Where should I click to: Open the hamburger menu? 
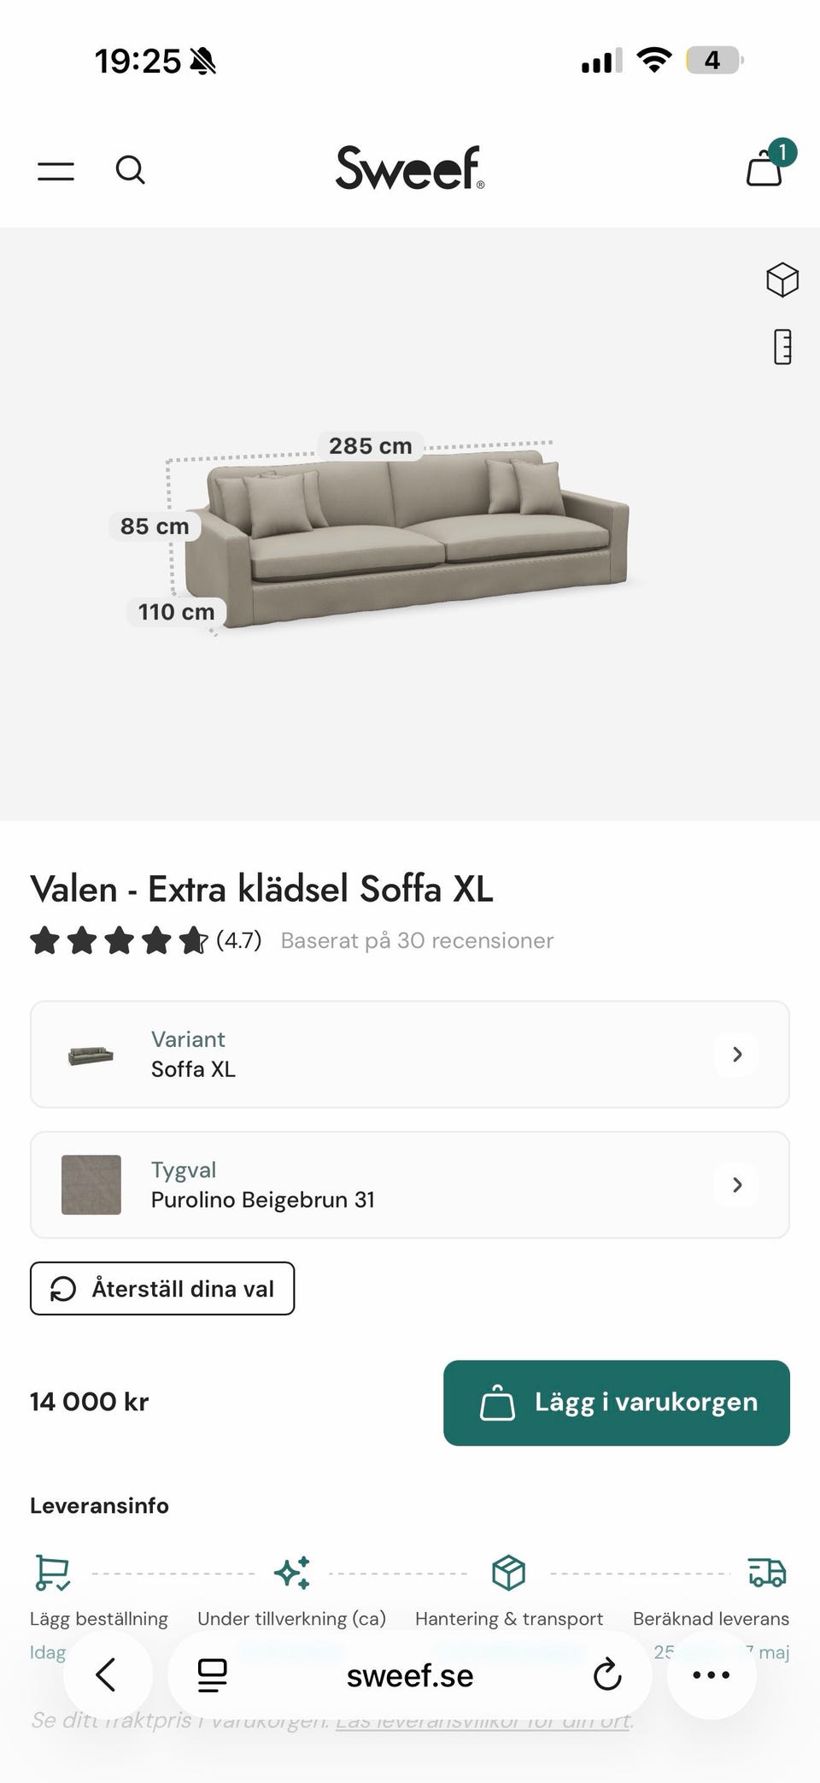click(56, 170)
